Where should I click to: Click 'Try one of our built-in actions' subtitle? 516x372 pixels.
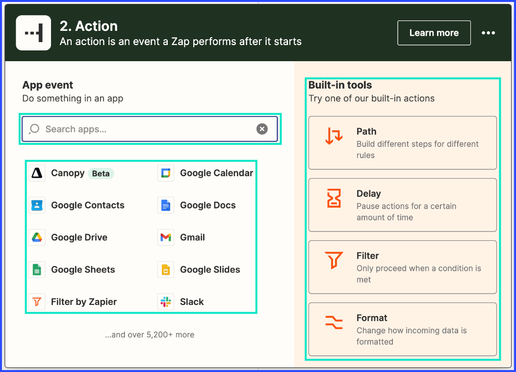(371, 98)
